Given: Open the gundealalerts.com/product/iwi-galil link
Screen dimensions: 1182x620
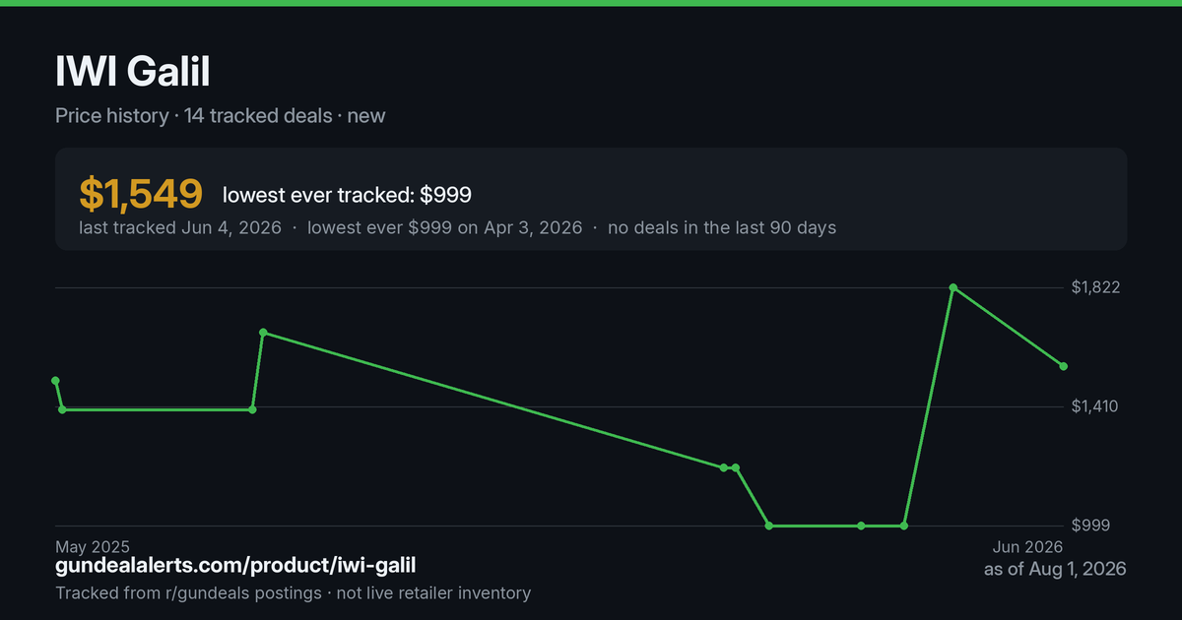Looking at the screenshot, I should (235, 566).
